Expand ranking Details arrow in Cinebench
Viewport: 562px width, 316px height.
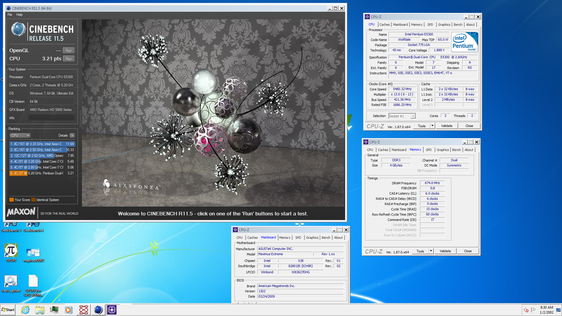pyautogui.click(x=72, y=135)
